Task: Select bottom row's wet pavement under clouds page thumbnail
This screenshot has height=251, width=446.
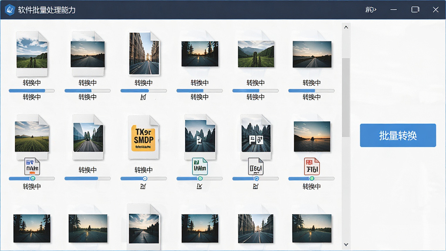Action: click(x=144, y=227)
